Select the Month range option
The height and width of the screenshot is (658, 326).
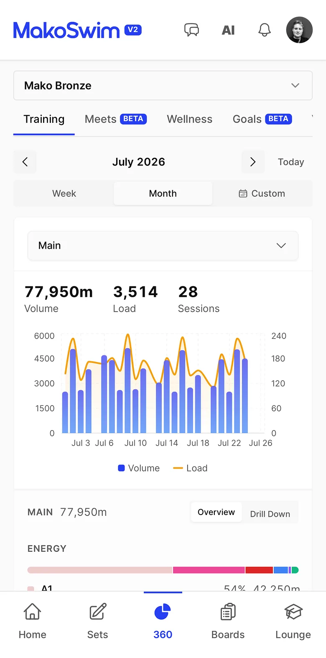tap(163, 194)
